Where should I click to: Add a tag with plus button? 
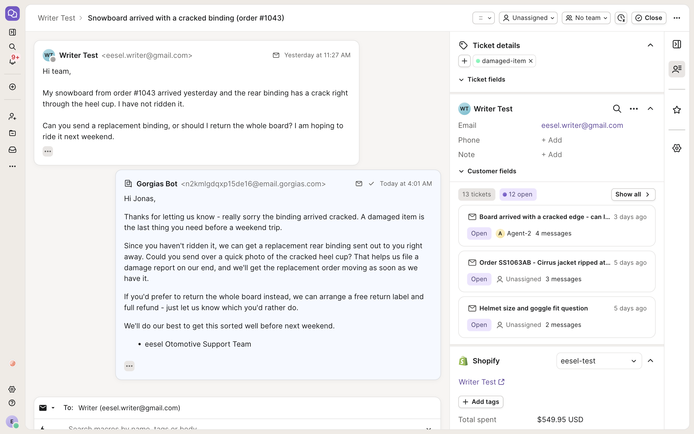(464, 61)
